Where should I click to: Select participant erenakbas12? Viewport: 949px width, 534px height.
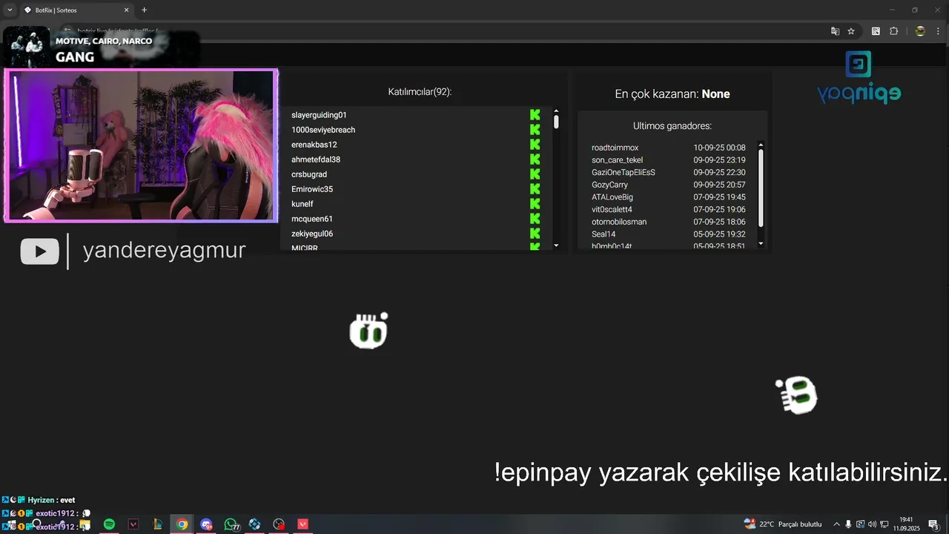click(314, 145)
